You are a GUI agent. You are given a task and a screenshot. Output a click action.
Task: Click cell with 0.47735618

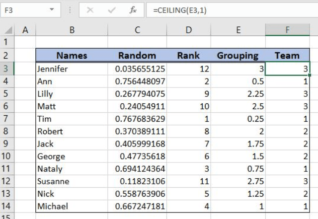click(137, 156)
